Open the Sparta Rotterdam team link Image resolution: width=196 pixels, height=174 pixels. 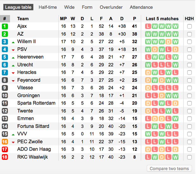(x=36, y=103)
